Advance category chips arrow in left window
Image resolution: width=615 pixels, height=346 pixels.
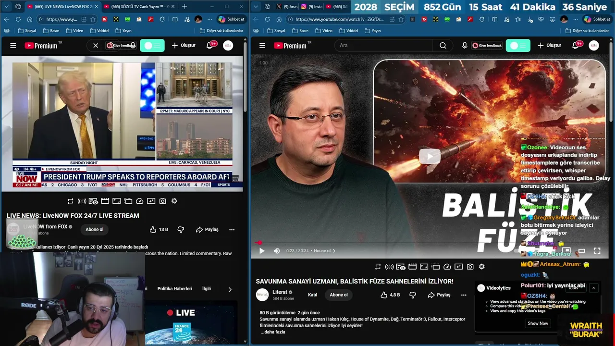click(x=230, y=289)
